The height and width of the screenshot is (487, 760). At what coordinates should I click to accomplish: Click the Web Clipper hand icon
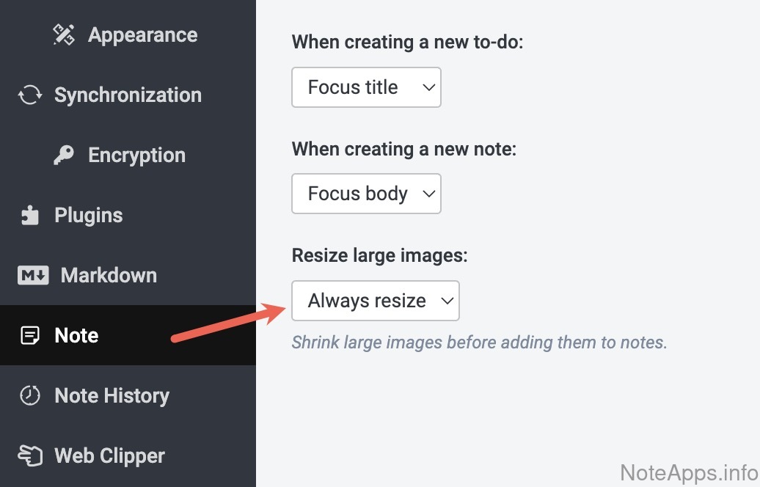[30, 456]
